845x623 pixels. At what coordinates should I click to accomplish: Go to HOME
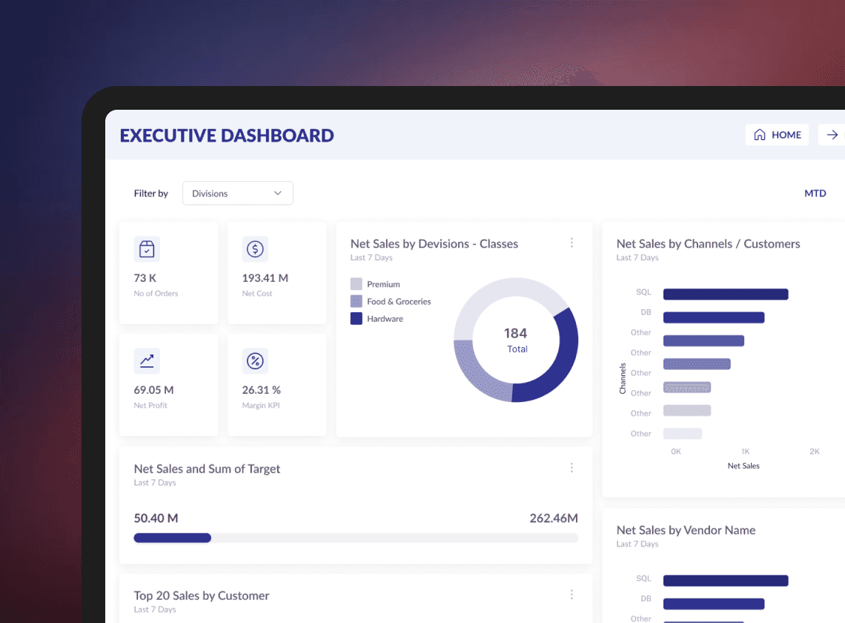(777, 135)
